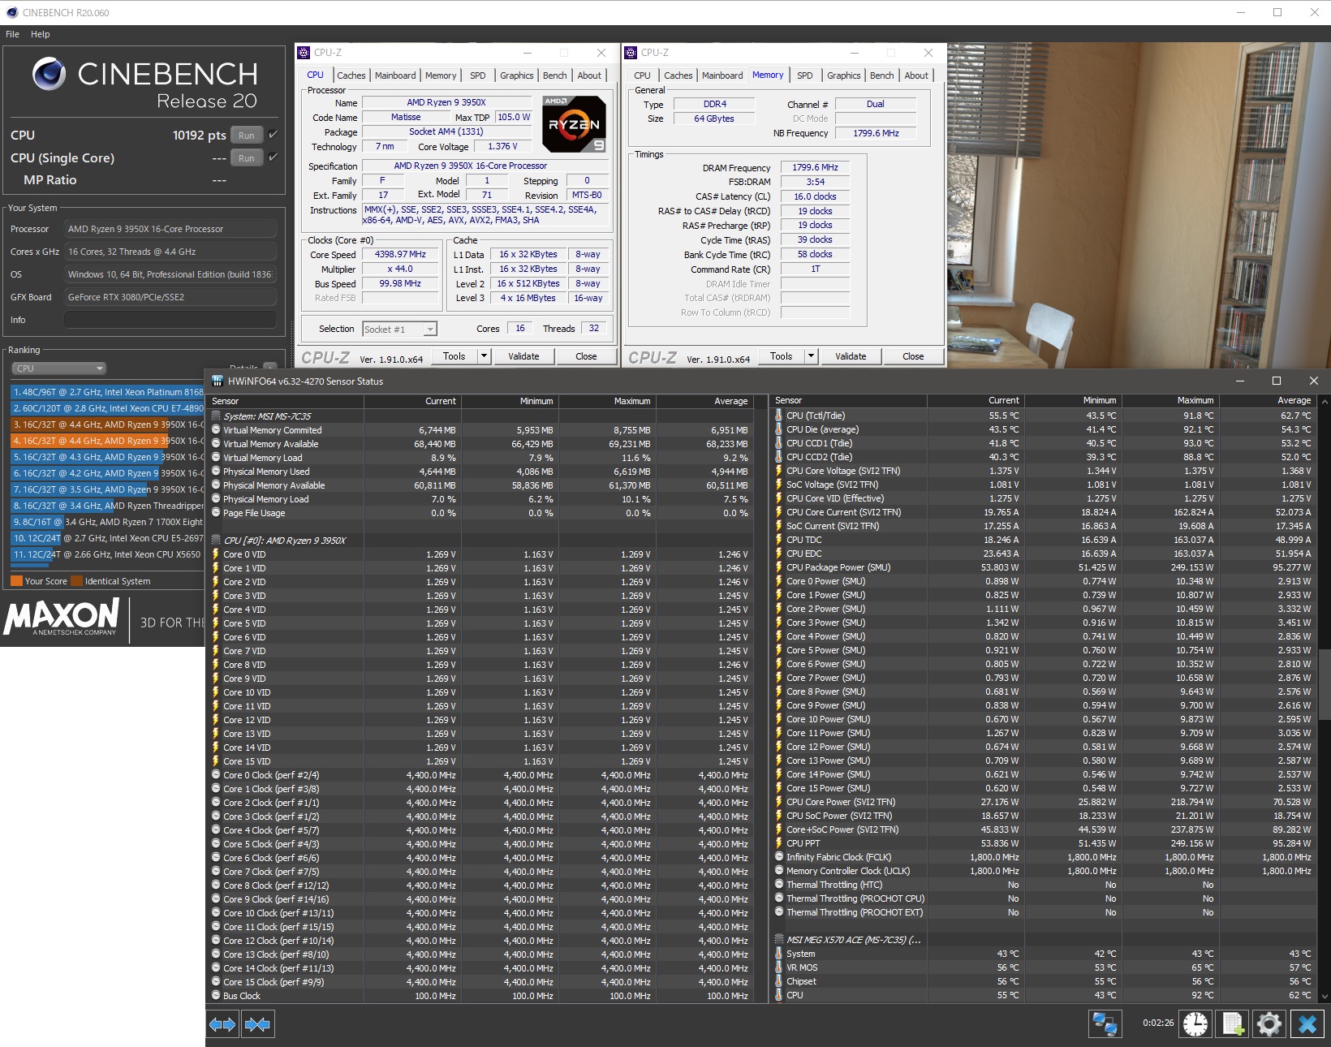Viewport: 1331px width, 1047px height.
Task: Run the CPU (Single Core) test
Action: pyautogui.click(x=247, y=158)
